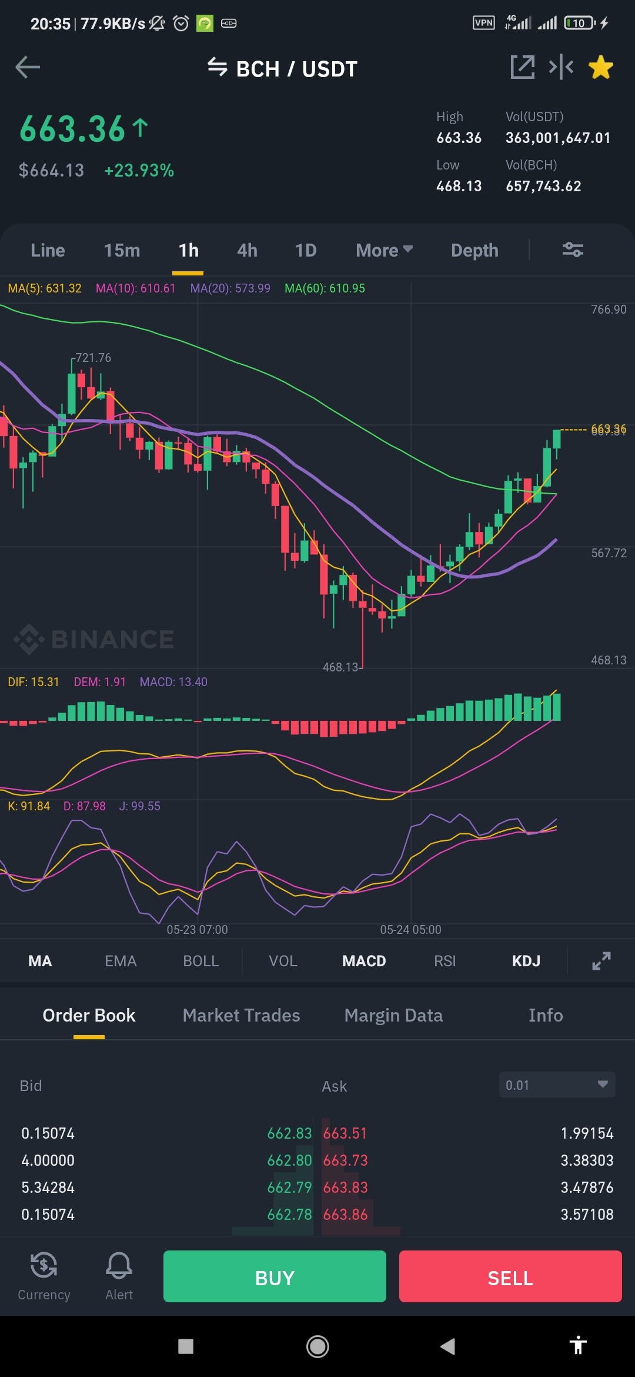Tap the swap trading pair icon
Screen dimensions: 635x1377
217,68
